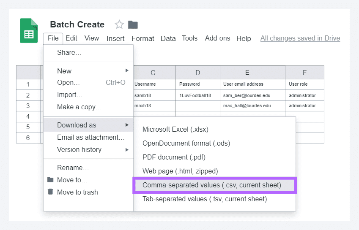
Task: Choose Make a copy…
Action: pyautogui.click(x=88, y=107)
